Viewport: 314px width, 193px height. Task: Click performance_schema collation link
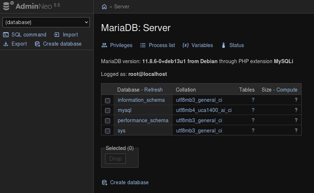[x=199, y=120]
